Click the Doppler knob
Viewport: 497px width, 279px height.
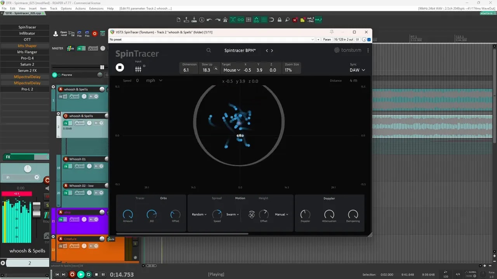point(305,214)
